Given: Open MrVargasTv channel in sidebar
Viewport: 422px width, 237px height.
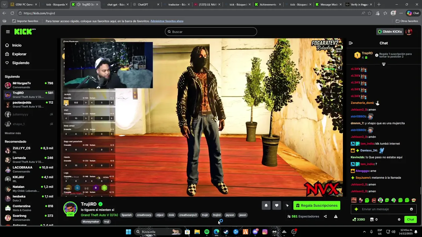Looking at the screenshot, I should 29,85.
